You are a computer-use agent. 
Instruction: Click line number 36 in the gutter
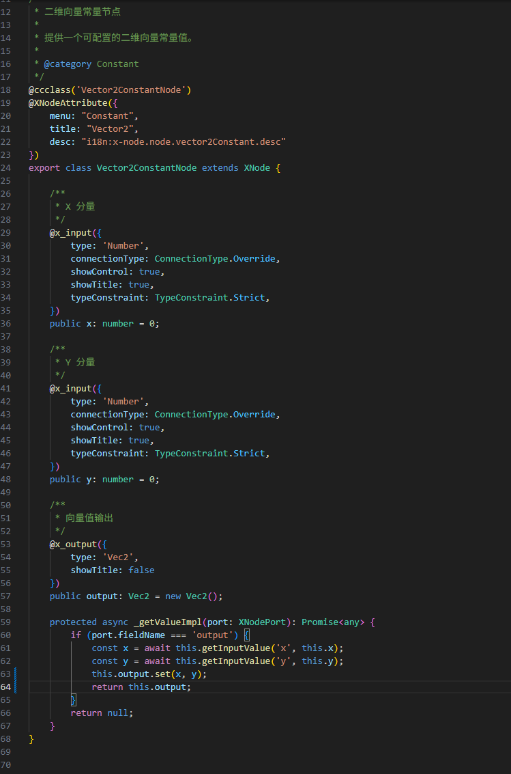[5, 323]
